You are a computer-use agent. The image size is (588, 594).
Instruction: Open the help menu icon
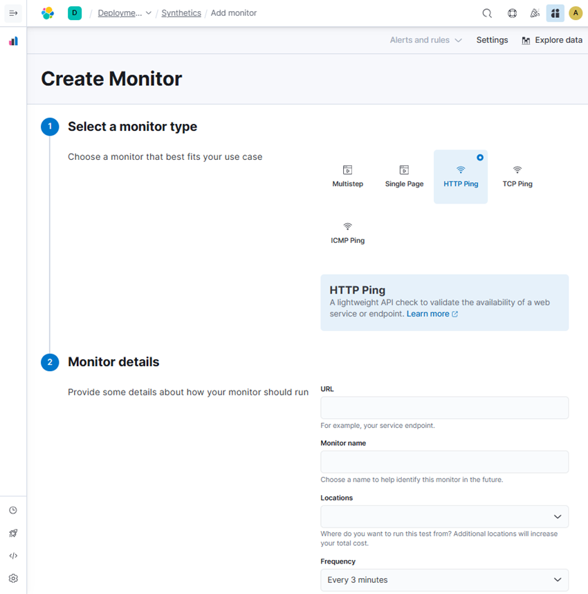click(512, 13)
